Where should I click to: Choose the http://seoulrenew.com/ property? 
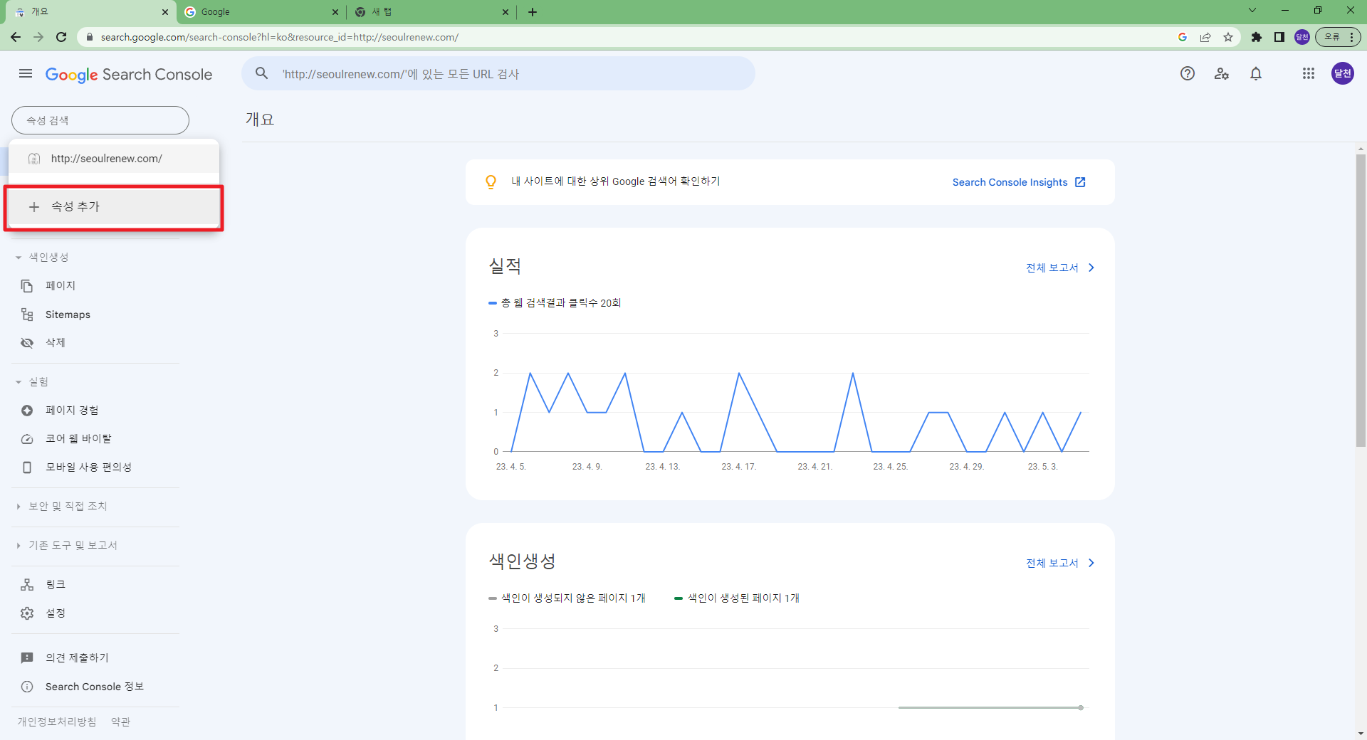(107, 159)
